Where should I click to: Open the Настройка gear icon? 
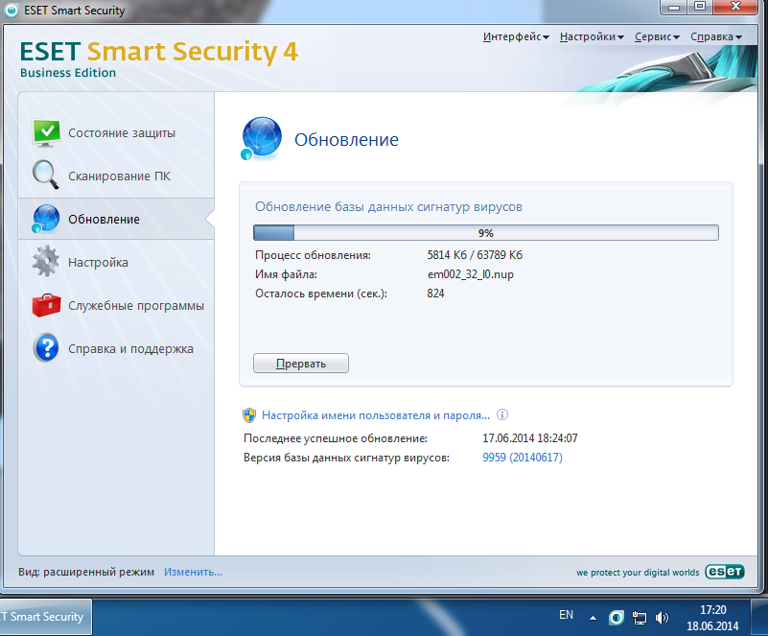pos(46,261)
